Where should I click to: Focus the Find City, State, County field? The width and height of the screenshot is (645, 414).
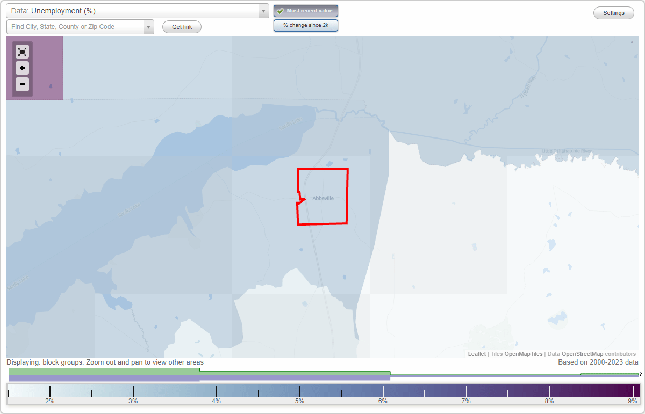coord(75,27)
